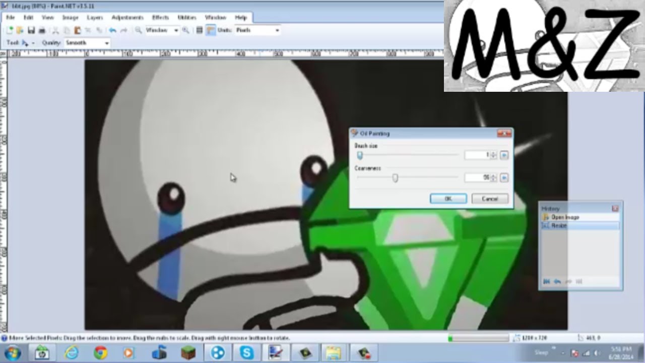The width and height of the screenshot is (645, 363).
Task: Open the Adjustments menu
Action: (x=127, y=18)
